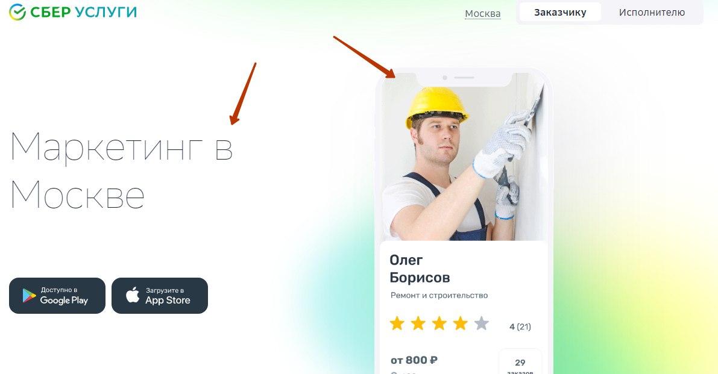Image resolution: width=718 pixels, height=374 pixels.
Task: Click the worker photo in phone mockup
Action: pos(464,157)
